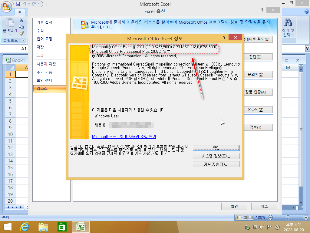Undo the last action in the Quick Access toolbar
Image resolution: width=310 pixels, height=233 pixels.
point(25,4)
